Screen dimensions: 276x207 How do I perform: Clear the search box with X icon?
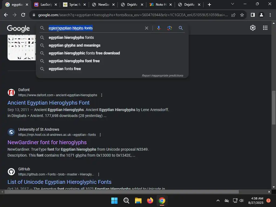click(146, 28)
